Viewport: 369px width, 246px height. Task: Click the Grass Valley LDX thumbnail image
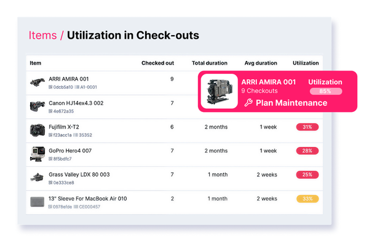(x=37, y=178)
